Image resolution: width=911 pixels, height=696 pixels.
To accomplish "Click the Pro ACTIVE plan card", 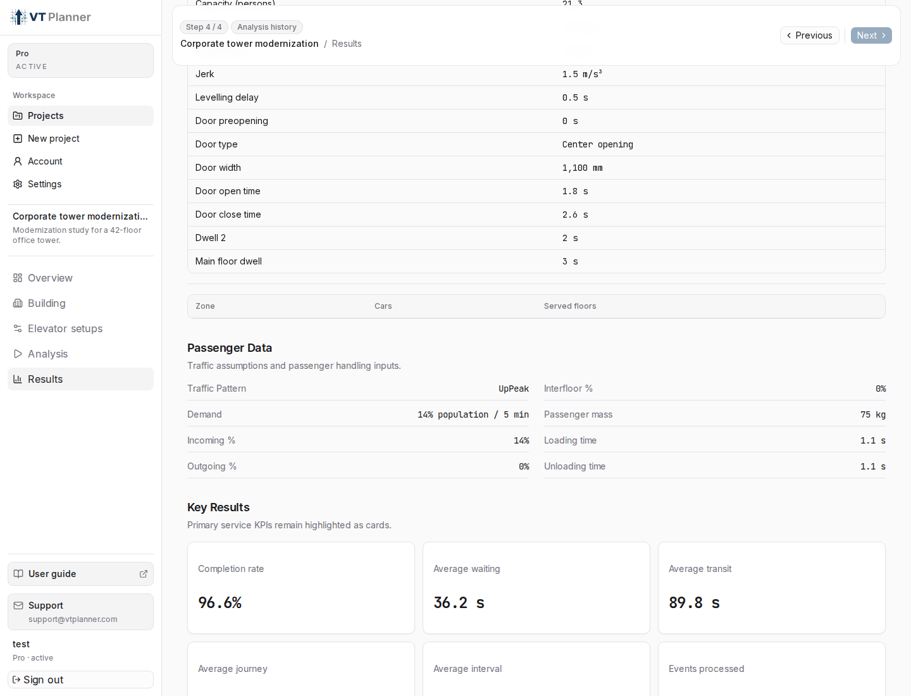I will click(80, 60).
